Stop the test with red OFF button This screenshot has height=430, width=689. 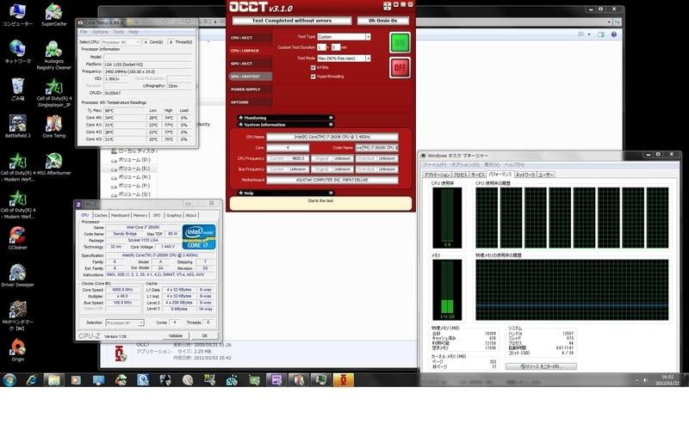(400, 68)
